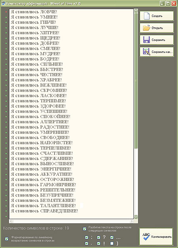Click line 'Я становлюсь СМЕЛЕЕ!'
Screen dimensions: 178x248
[36, 49]
